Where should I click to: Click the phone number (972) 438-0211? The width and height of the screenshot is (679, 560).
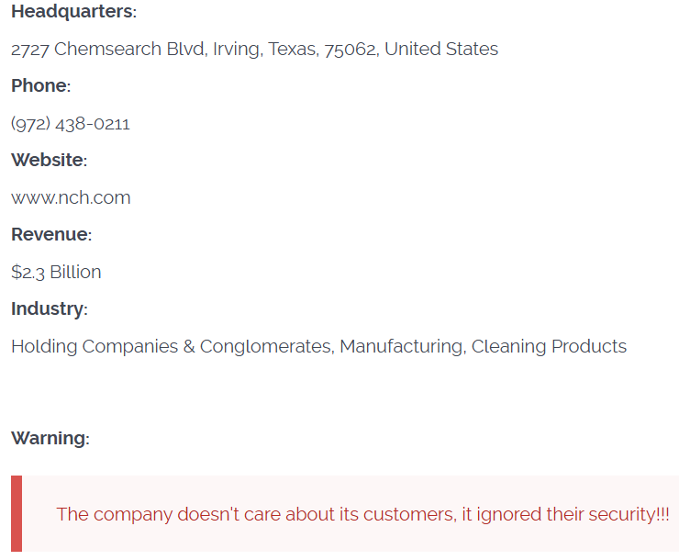click(x=71, y=124)
